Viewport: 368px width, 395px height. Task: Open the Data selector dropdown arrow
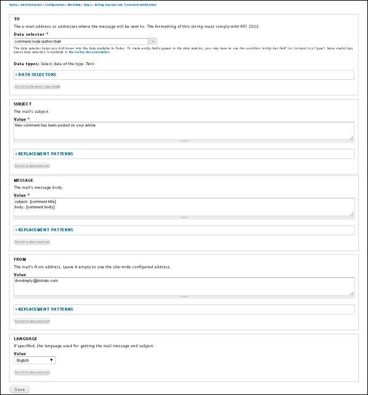[153, 41]
